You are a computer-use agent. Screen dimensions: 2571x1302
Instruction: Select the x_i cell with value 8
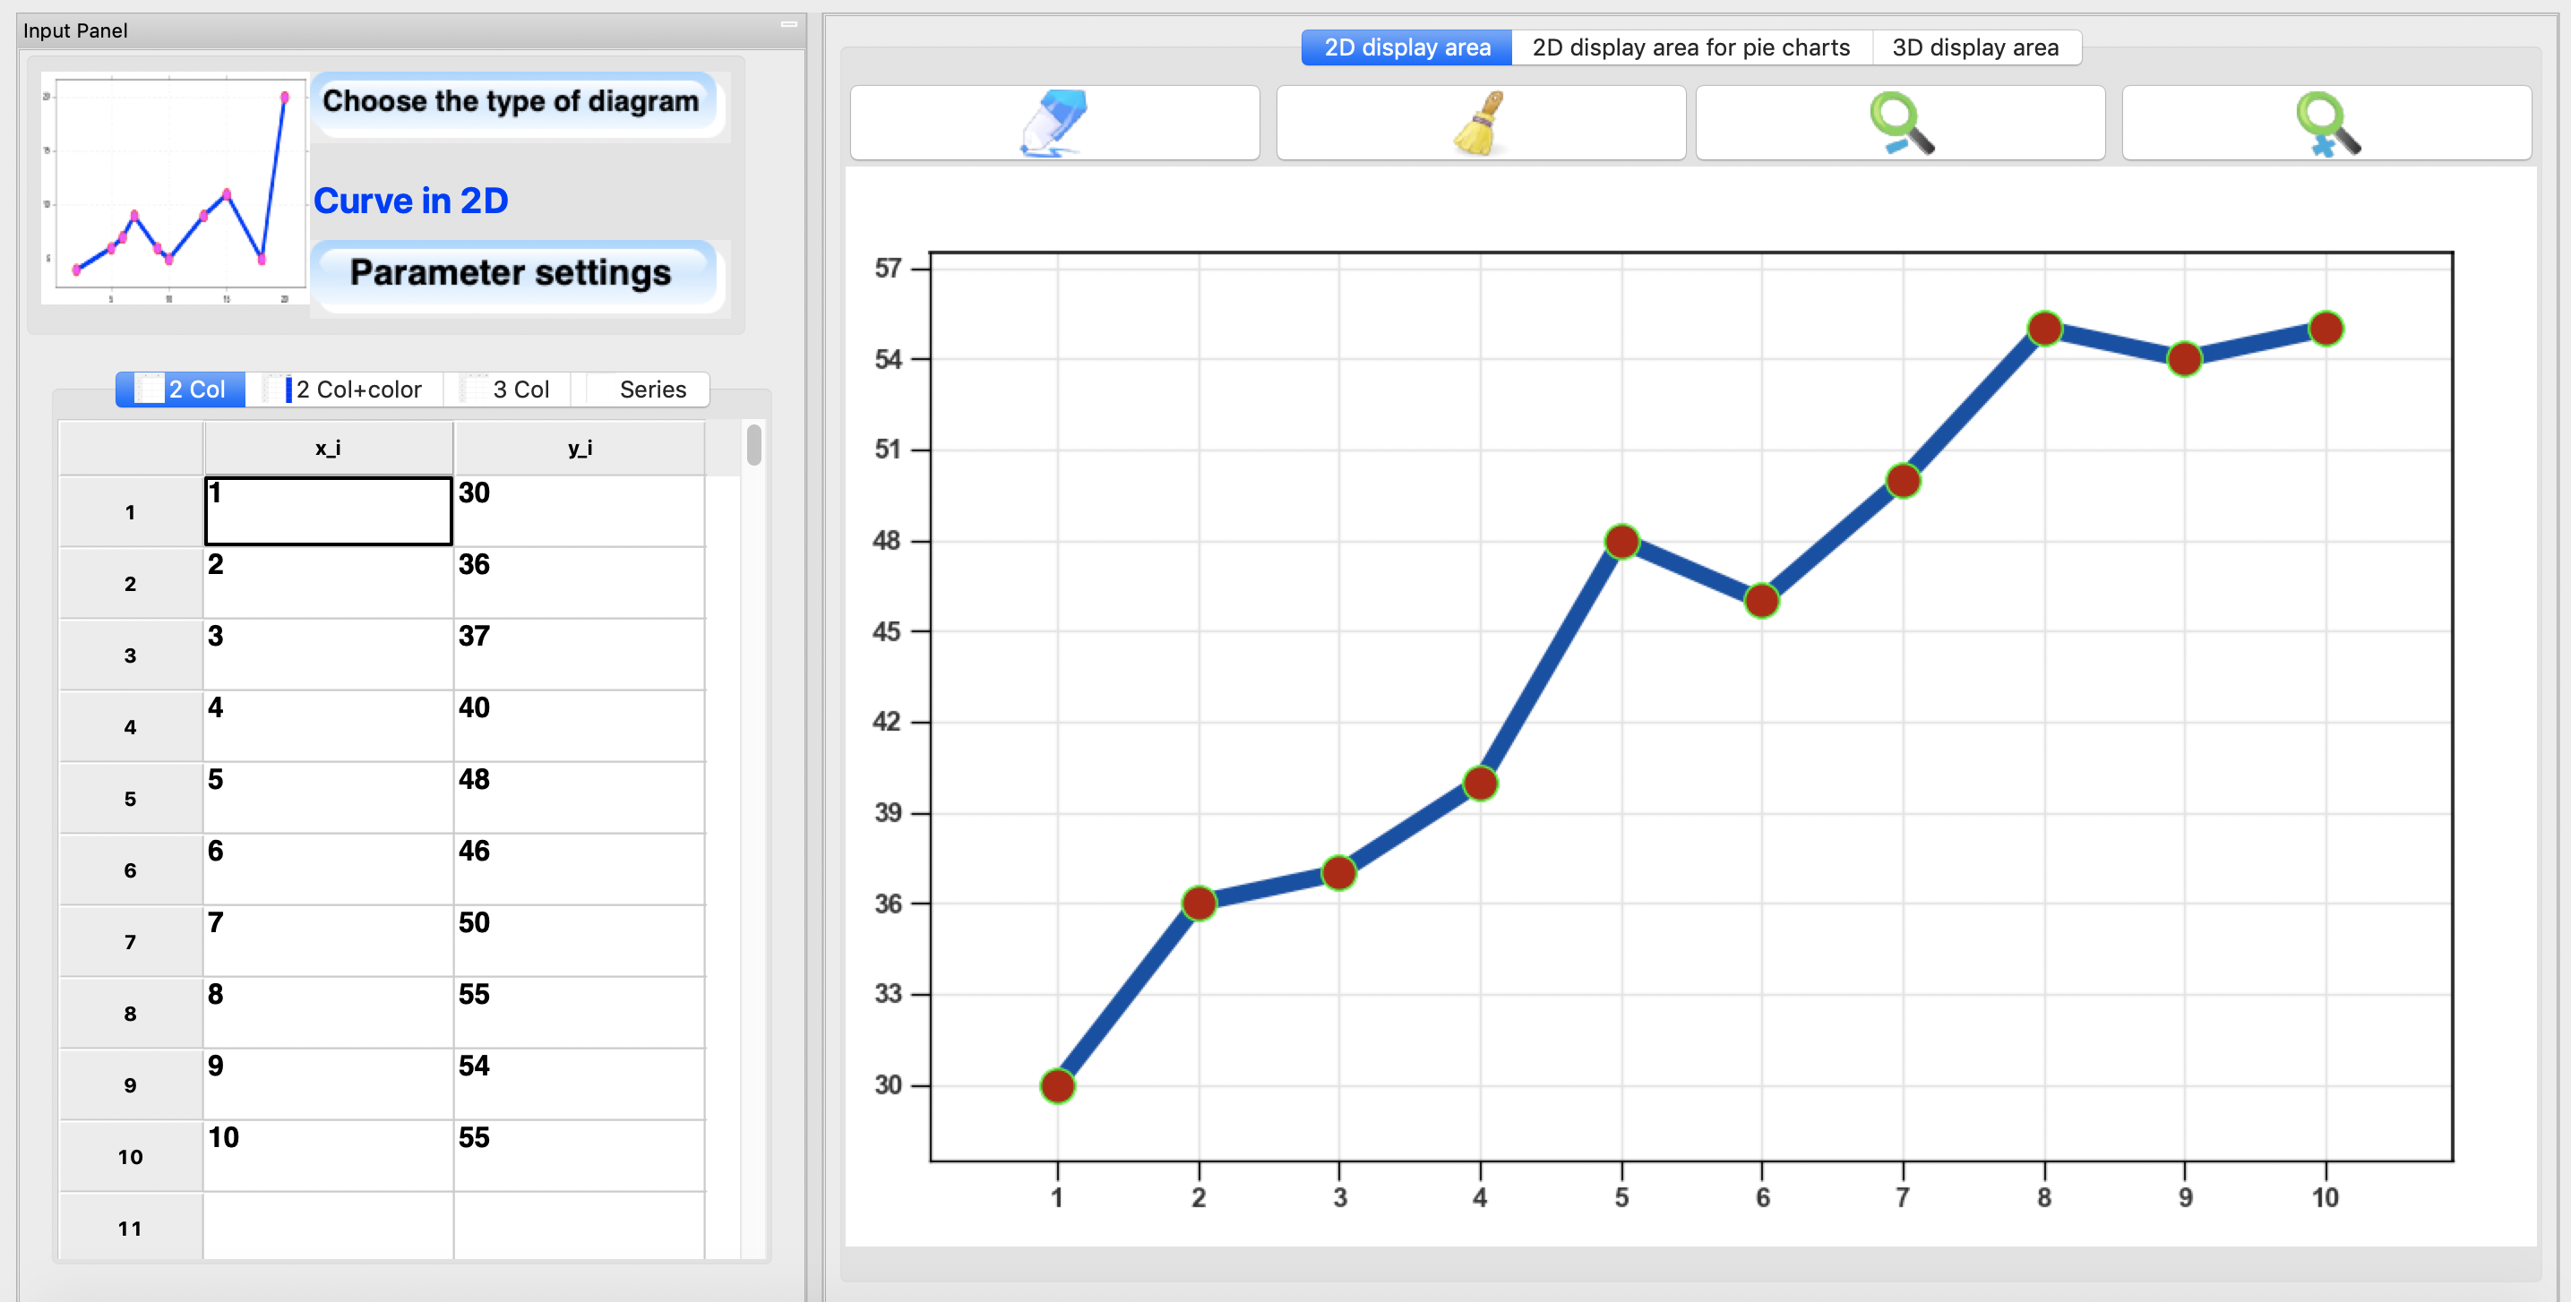[329, 1014]
